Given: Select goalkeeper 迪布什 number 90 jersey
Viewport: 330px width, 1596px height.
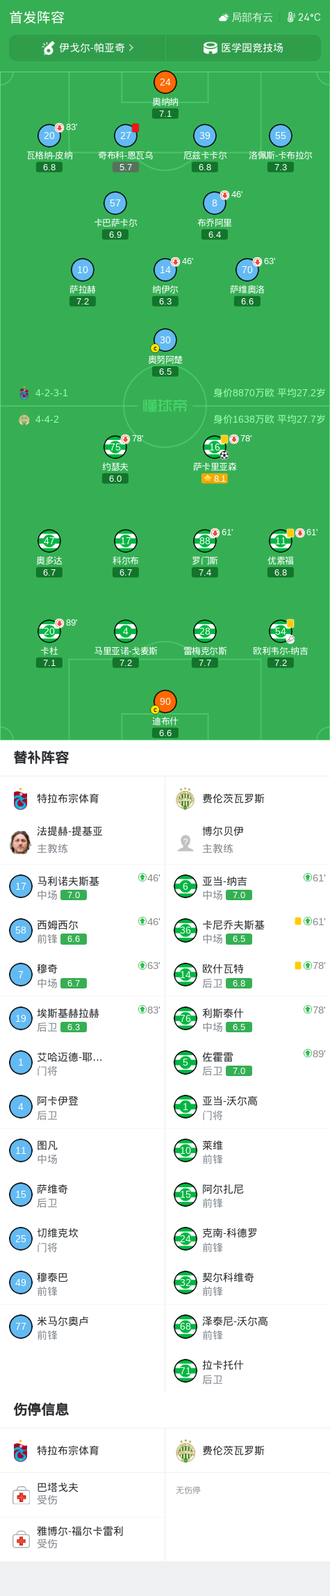Looking at the screenshot, I should coord(165,701).
